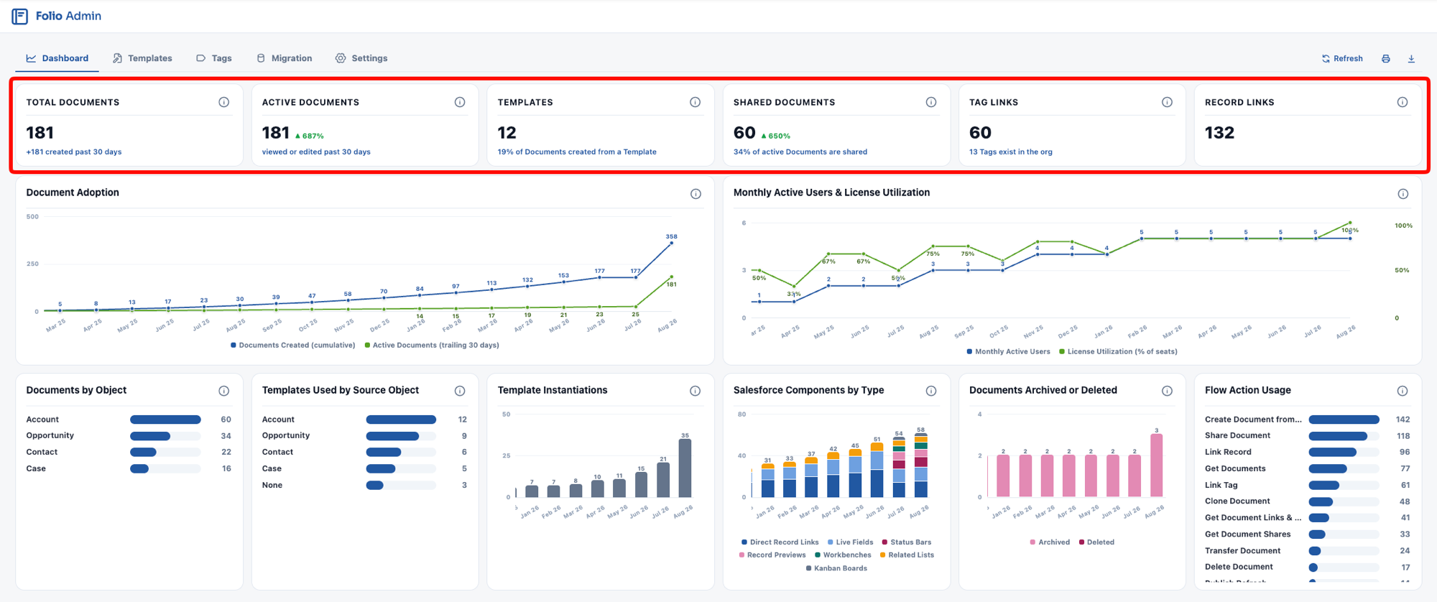This screenshot has width=1437, height=602.
Task: Open info for Salesforce Components by Type
Action: [x=931, y=391]
